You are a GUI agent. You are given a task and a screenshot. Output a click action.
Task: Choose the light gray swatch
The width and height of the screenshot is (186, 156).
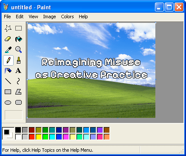pyautogui.click(x=25, y=137)
